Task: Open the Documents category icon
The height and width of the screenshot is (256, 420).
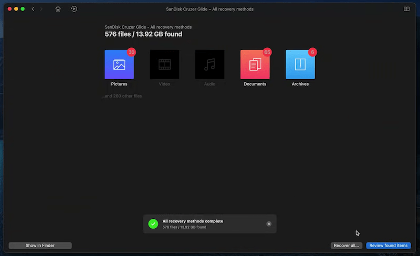Action: pos(255,65)
